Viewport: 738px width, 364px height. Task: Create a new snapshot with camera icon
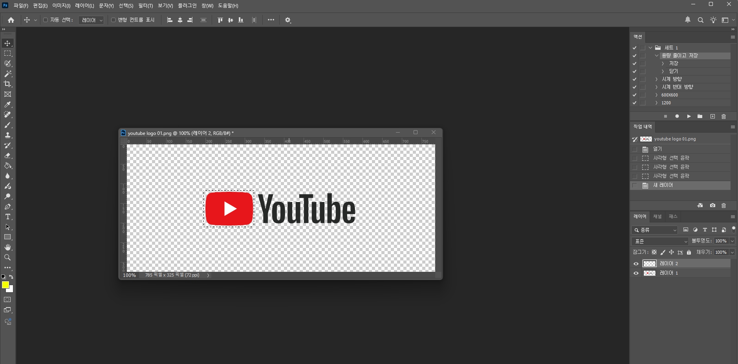click(x=712, y=206)
